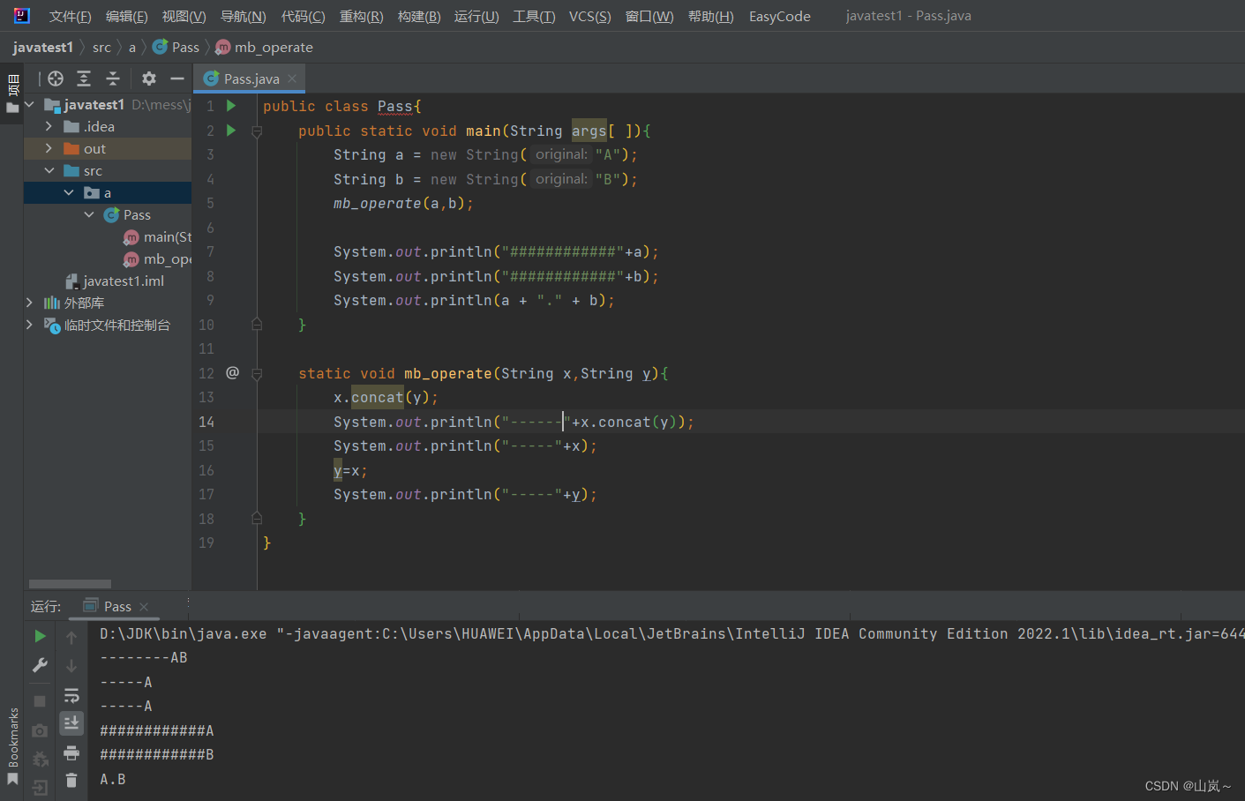
Task: Click javatest1 in the breadcrumb bar
Action: 42,48
